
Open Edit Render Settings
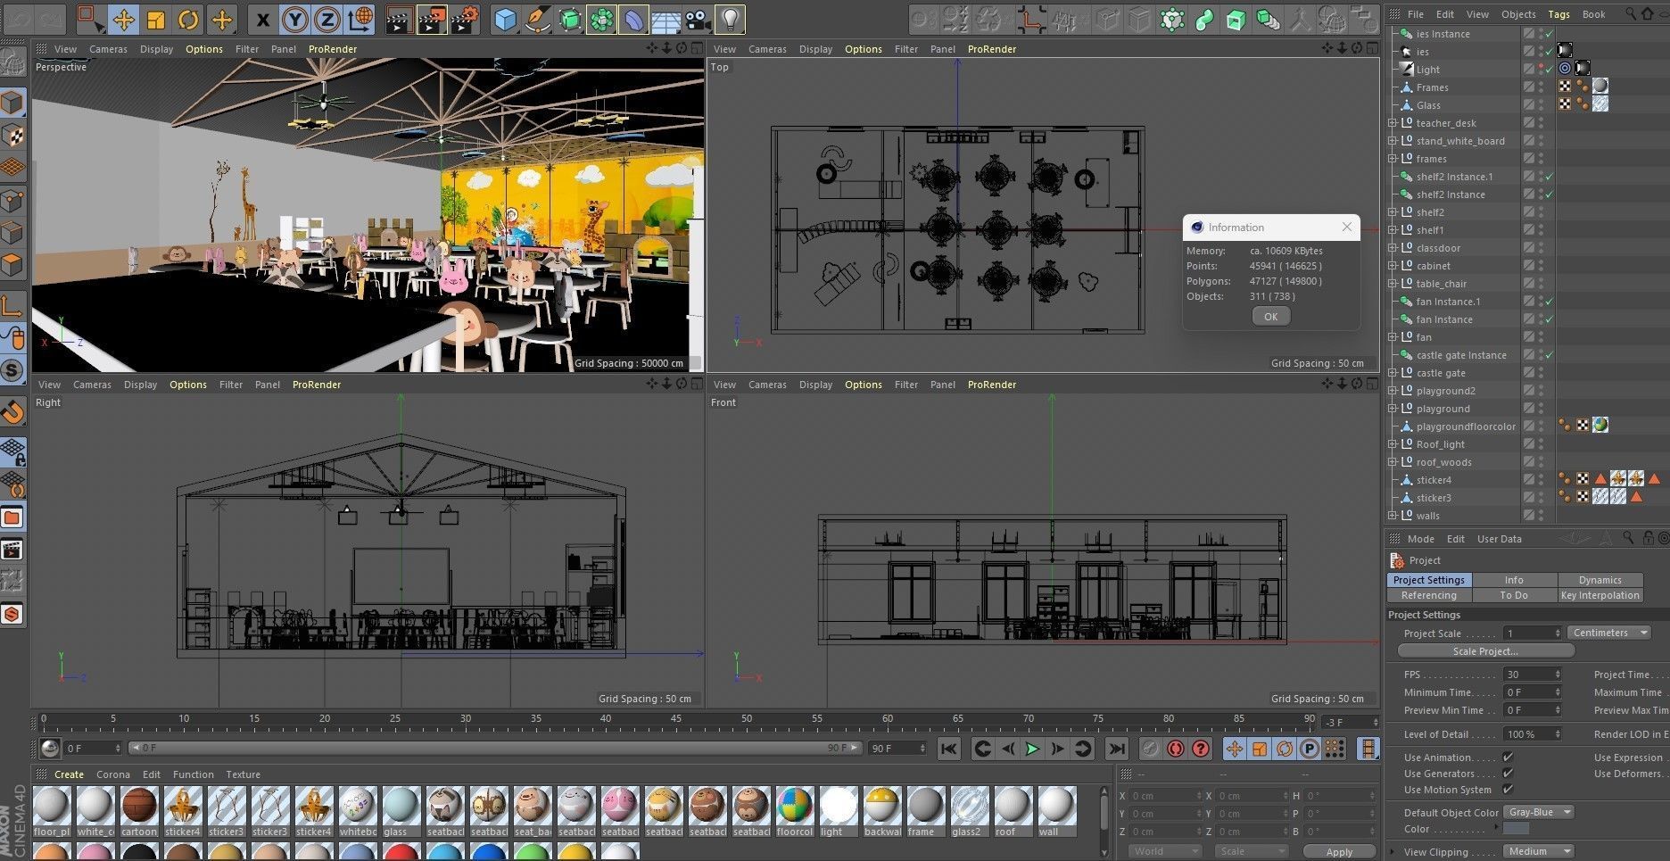(464, 19)
